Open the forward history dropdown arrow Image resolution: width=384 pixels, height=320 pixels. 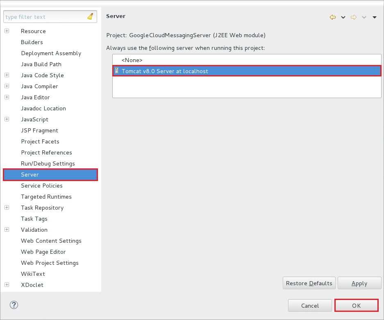(x=364, y=17)
